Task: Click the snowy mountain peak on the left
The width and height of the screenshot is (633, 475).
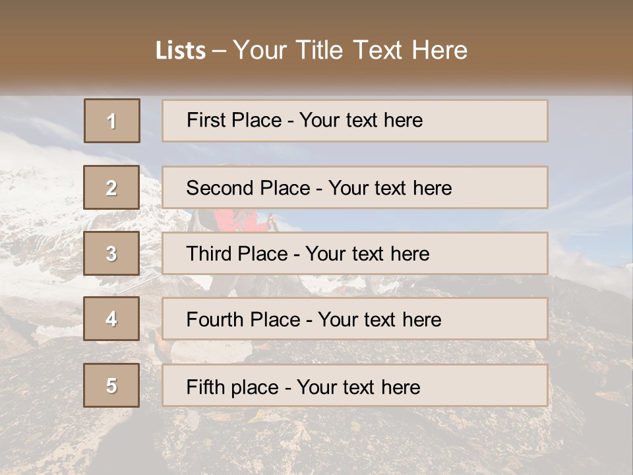Action: point(40,191)
